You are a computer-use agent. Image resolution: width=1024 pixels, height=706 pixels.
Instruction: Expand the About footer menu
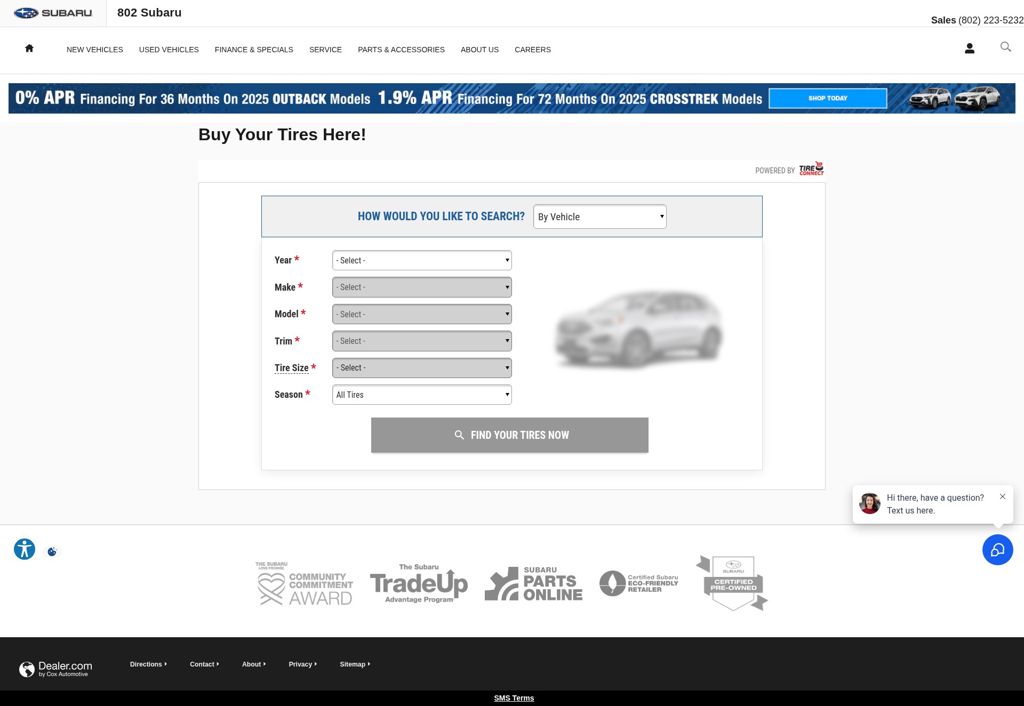(x=254, y=664)
